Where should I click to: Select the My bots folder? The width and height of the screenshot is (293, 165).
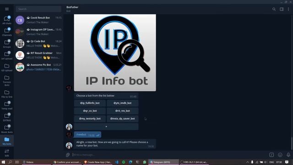point(7,141)
